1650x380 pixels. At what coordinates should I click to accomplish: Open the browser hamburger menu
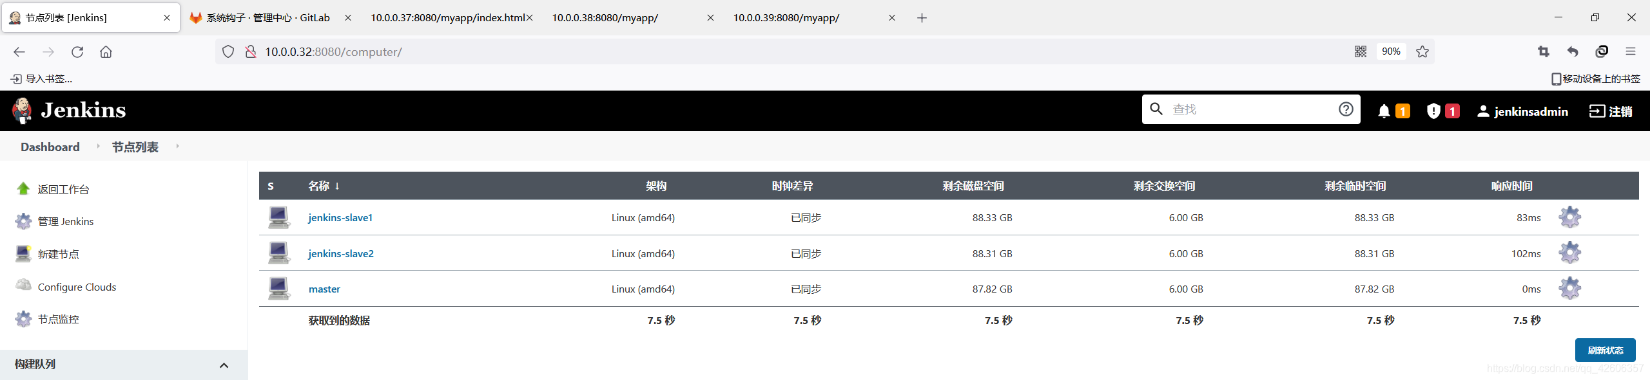click(x=1631, y=51)
